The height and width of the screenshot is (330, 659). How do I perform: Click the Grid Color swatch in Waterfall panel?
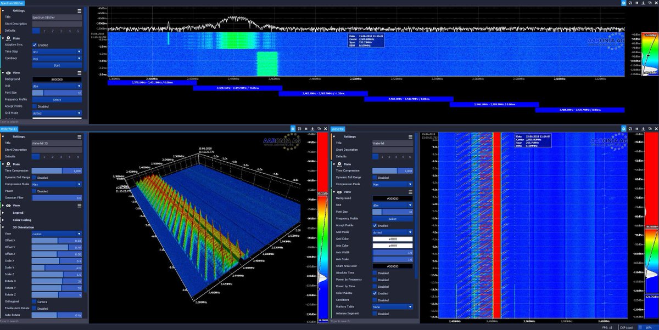click(392, 239)
